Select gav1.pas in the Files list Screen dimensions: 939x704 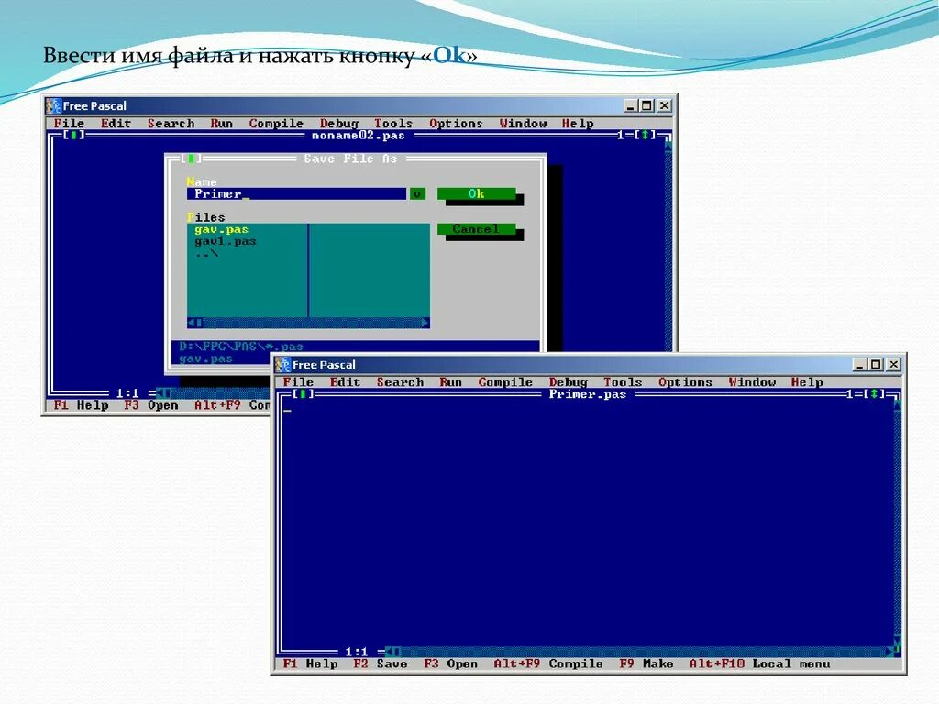tap(226, 241)
